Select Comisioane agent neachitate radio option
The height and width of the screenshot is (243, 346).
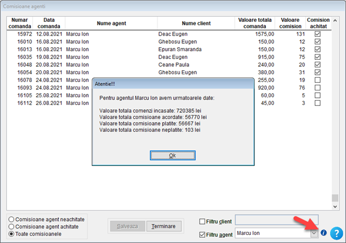13,219
